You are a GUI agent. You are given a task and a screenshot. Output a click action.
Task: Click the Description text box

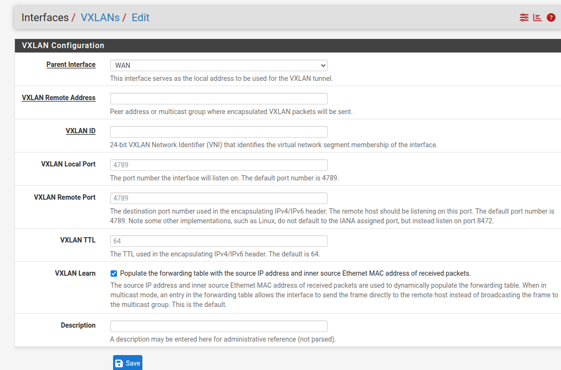coord(218,326)
